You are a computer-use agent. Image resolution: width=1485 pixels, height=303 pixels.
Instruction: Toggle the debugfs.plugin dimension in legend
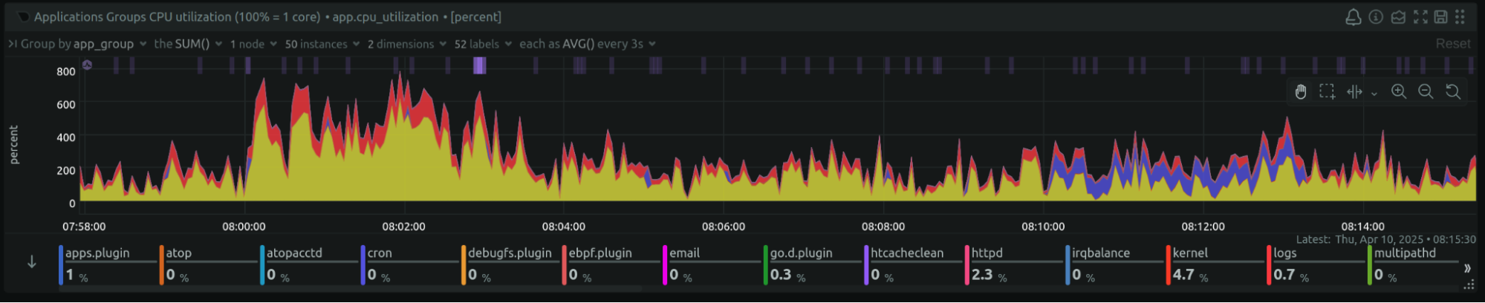510,265
